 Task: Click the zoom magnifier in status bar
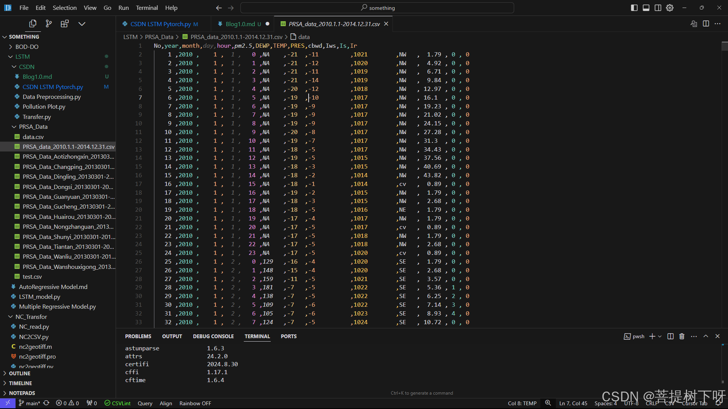(x=548, y=403)
